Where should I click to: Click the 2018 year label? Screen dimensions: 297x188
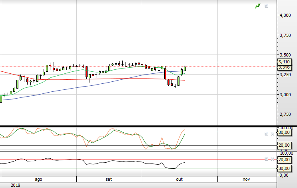click(x=16, y=185)
